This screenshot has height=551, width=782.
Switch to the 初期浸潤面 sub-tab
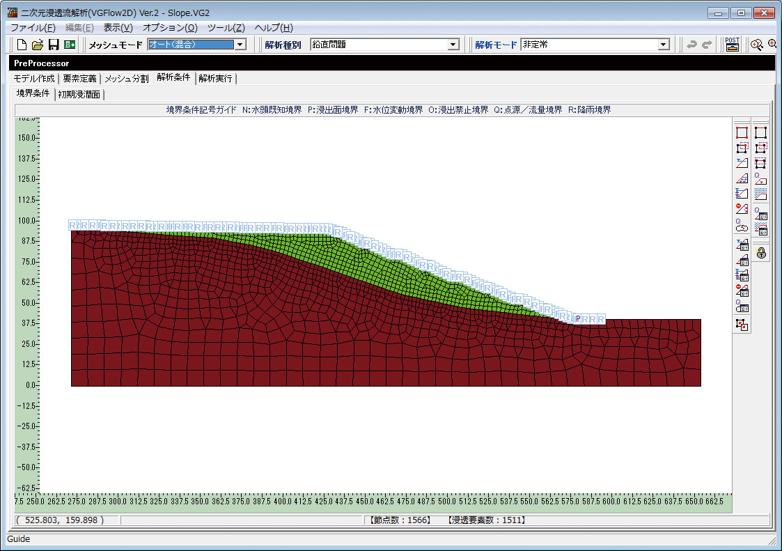[79, 94]
